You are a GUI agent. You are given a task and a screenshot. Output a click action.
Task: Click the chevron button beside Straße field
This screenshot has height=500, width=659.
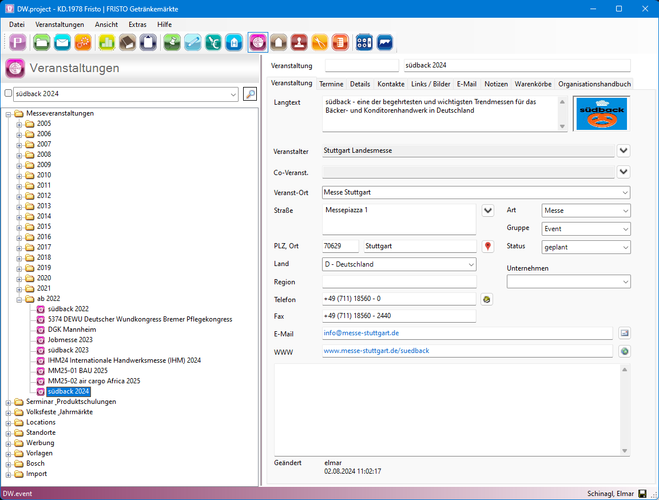coord(487,211)
